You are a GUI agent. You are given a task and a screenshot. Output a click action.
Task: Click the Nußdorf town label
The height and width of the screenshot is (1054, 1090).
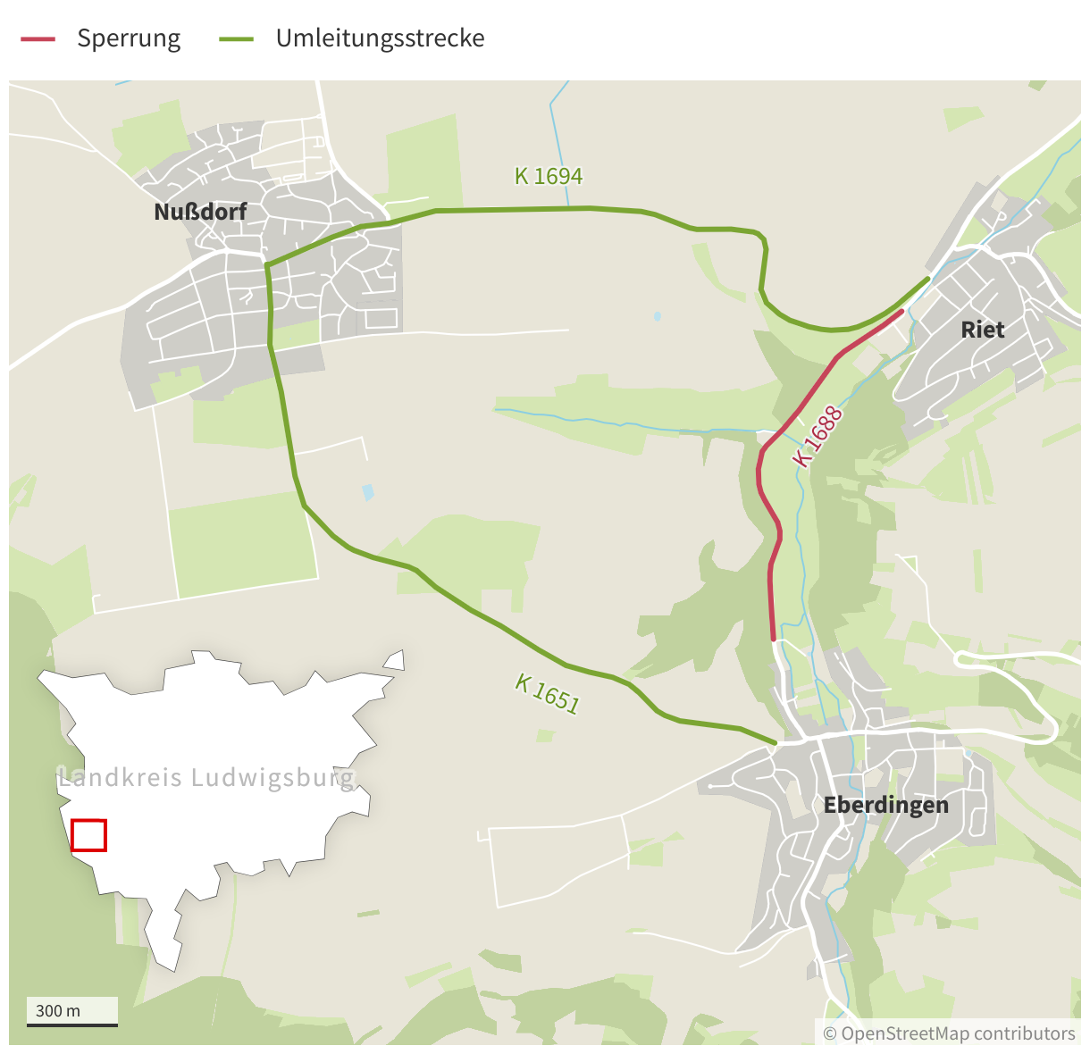click(200, 212)
